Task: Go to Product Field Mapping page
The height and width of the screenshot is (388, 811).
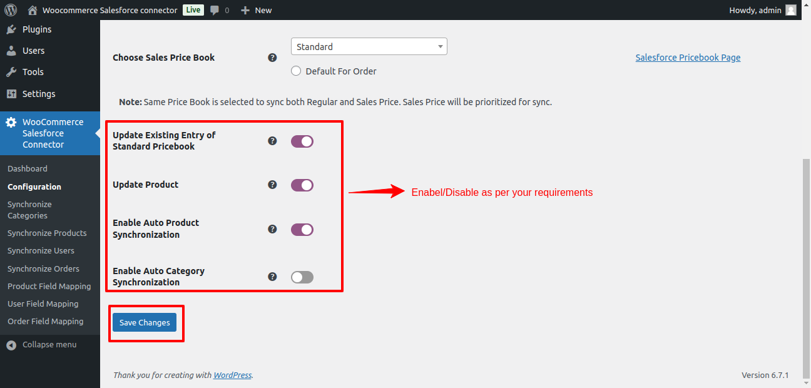Action: click(49, 286)
